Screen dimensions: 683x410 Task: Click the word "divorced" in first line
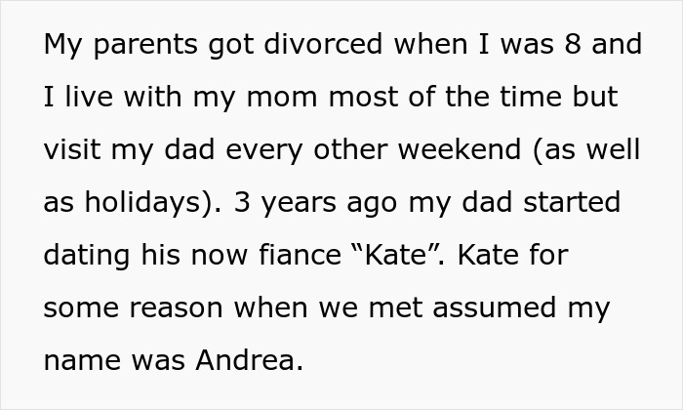click(x=323, y=44)
